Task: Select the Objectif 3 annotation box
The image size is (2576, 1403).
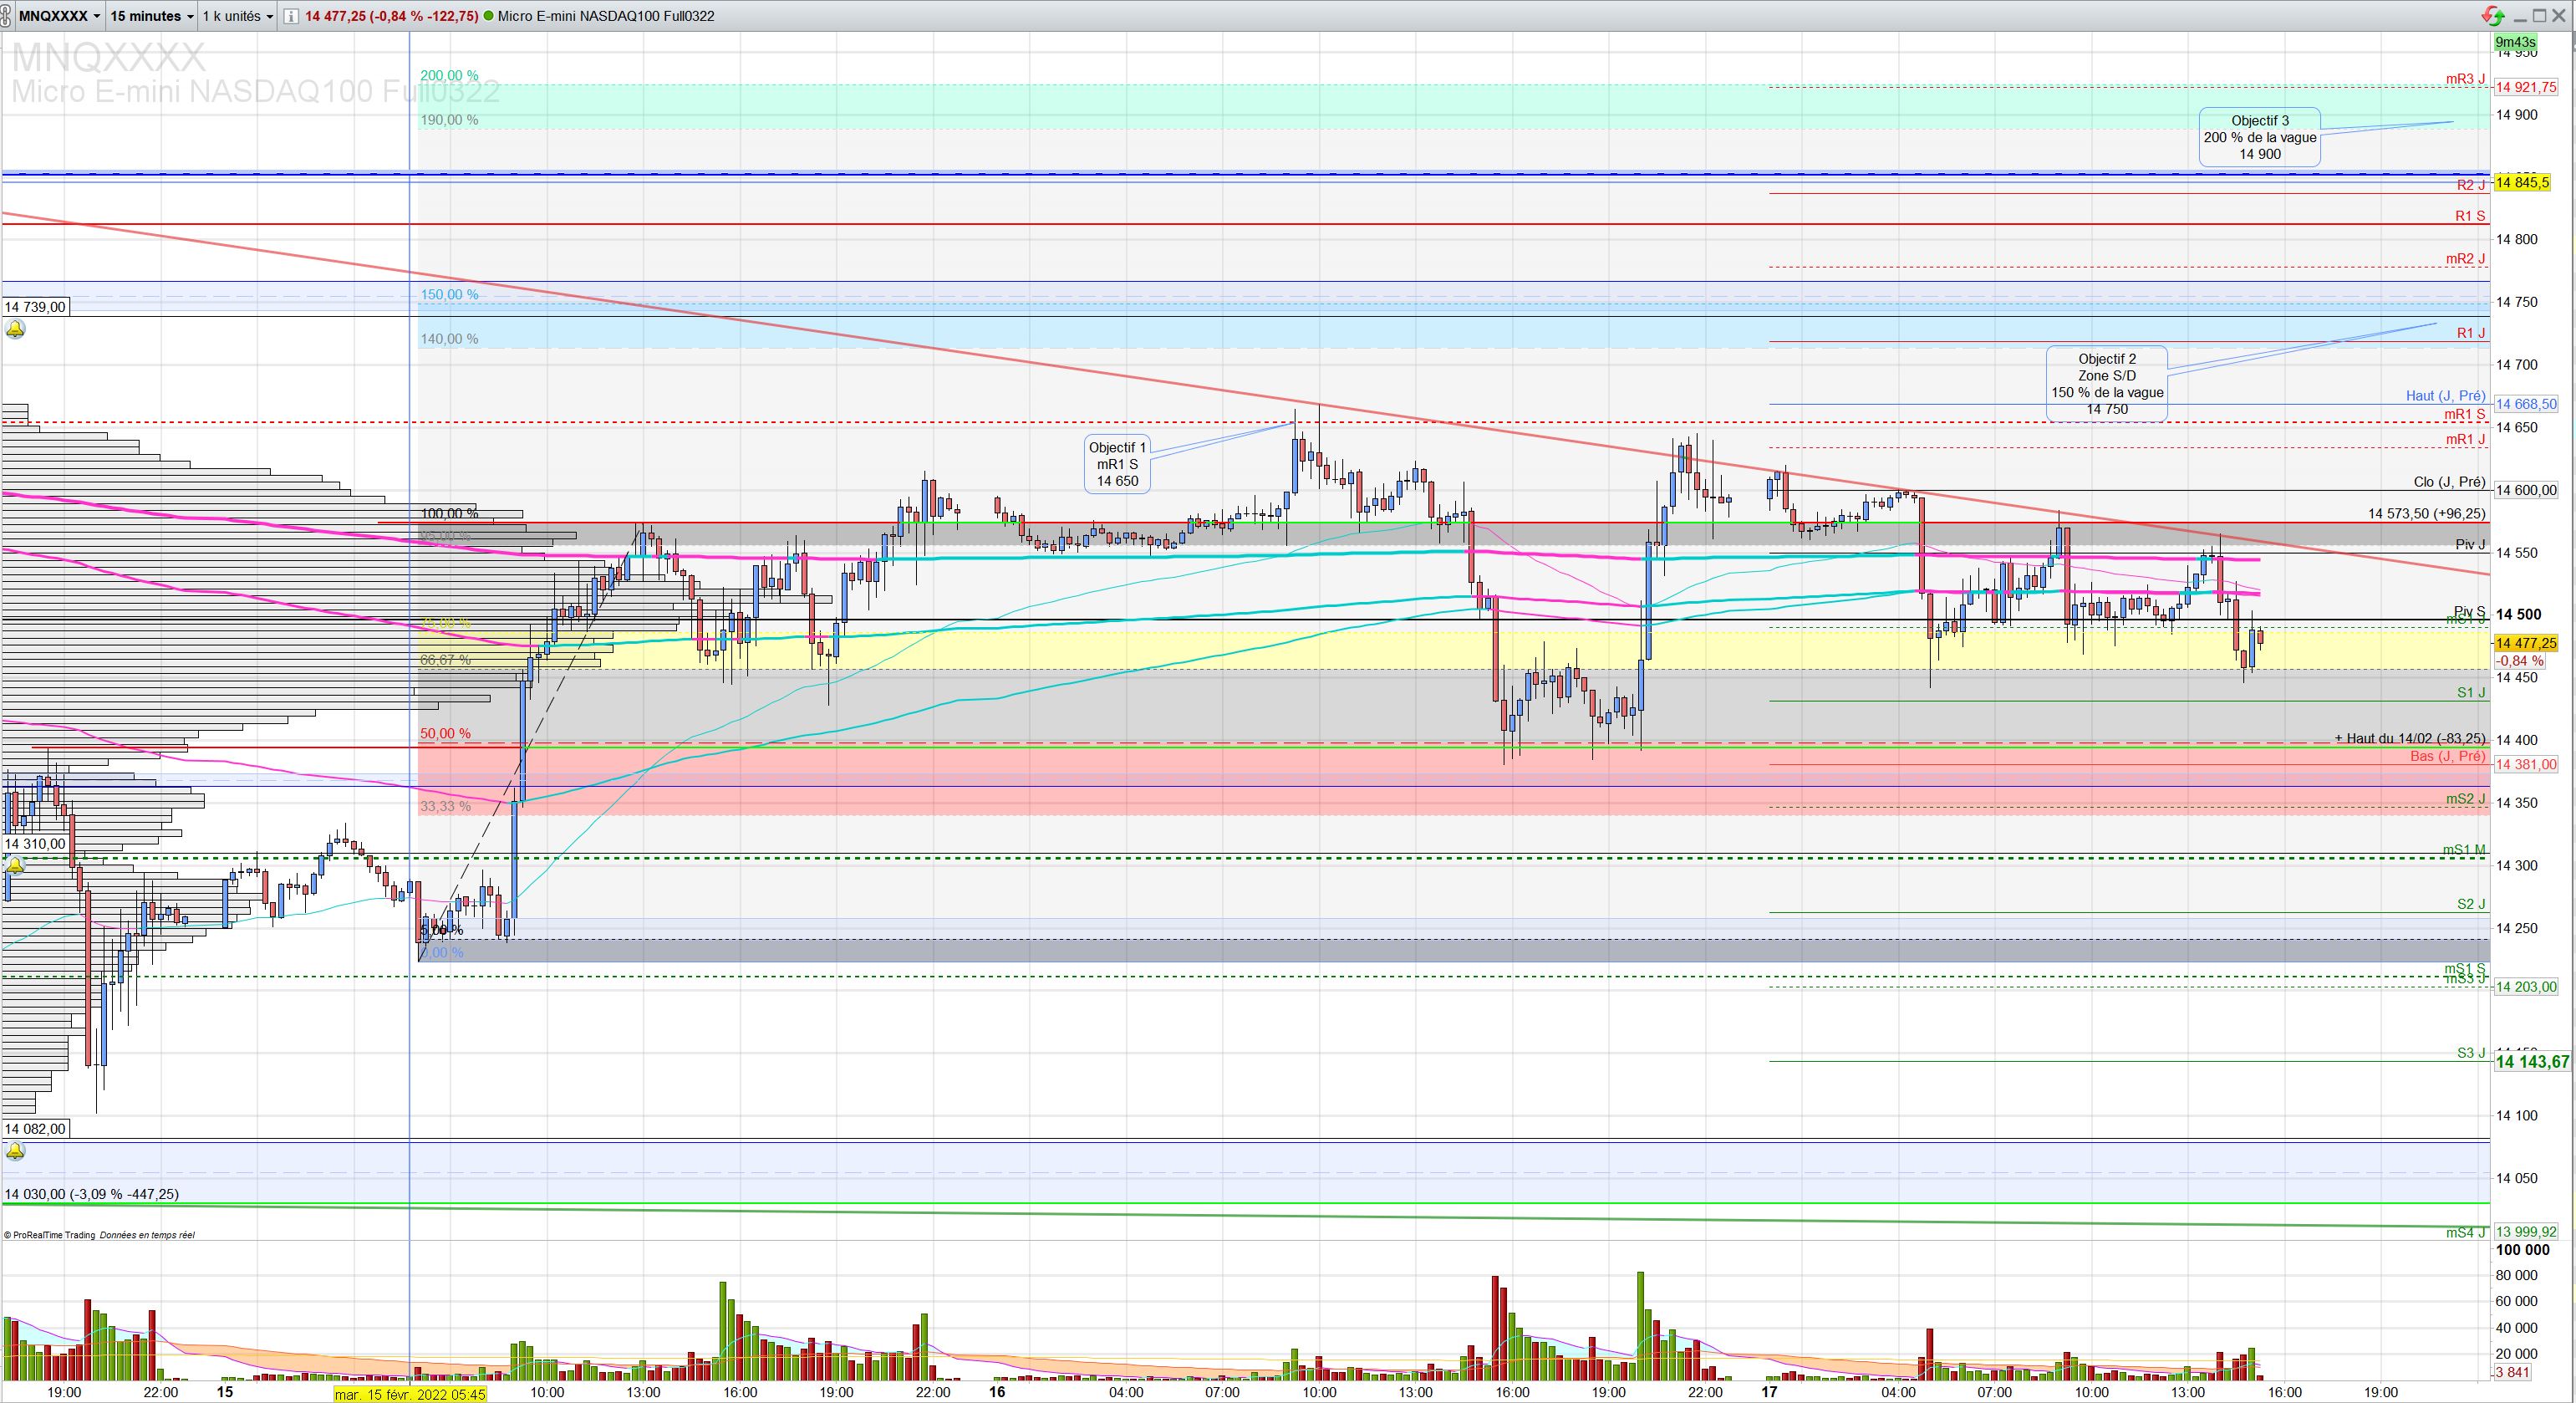Action: tap(2259, 137)
